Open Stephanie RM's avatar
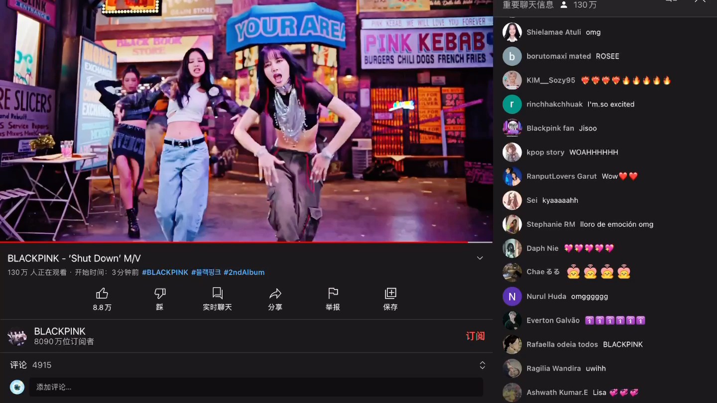The height and width of the screenshot is (403, 717). [x=512, y=224]
